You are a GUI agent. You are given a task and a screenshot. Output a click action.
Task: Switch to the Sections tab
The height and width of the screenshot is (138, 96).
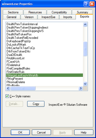(x=13, y=12)
